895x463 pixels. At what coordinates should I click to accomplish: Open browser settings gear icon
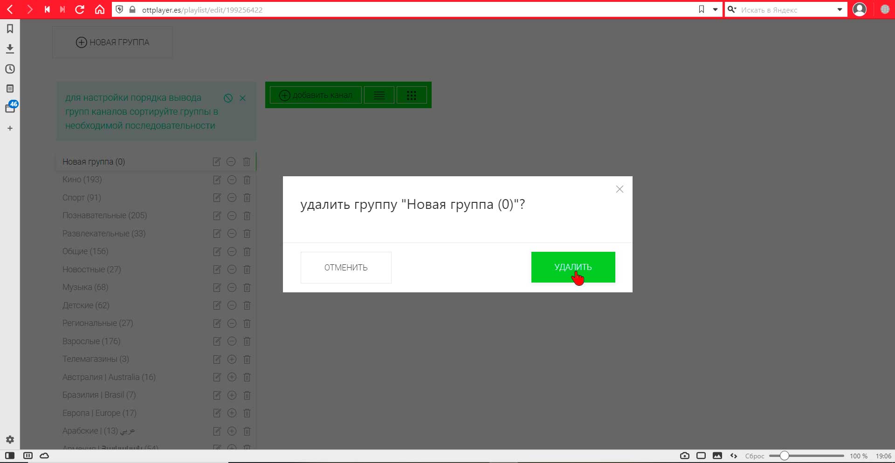pyautogui.click(x=10, y=439)
